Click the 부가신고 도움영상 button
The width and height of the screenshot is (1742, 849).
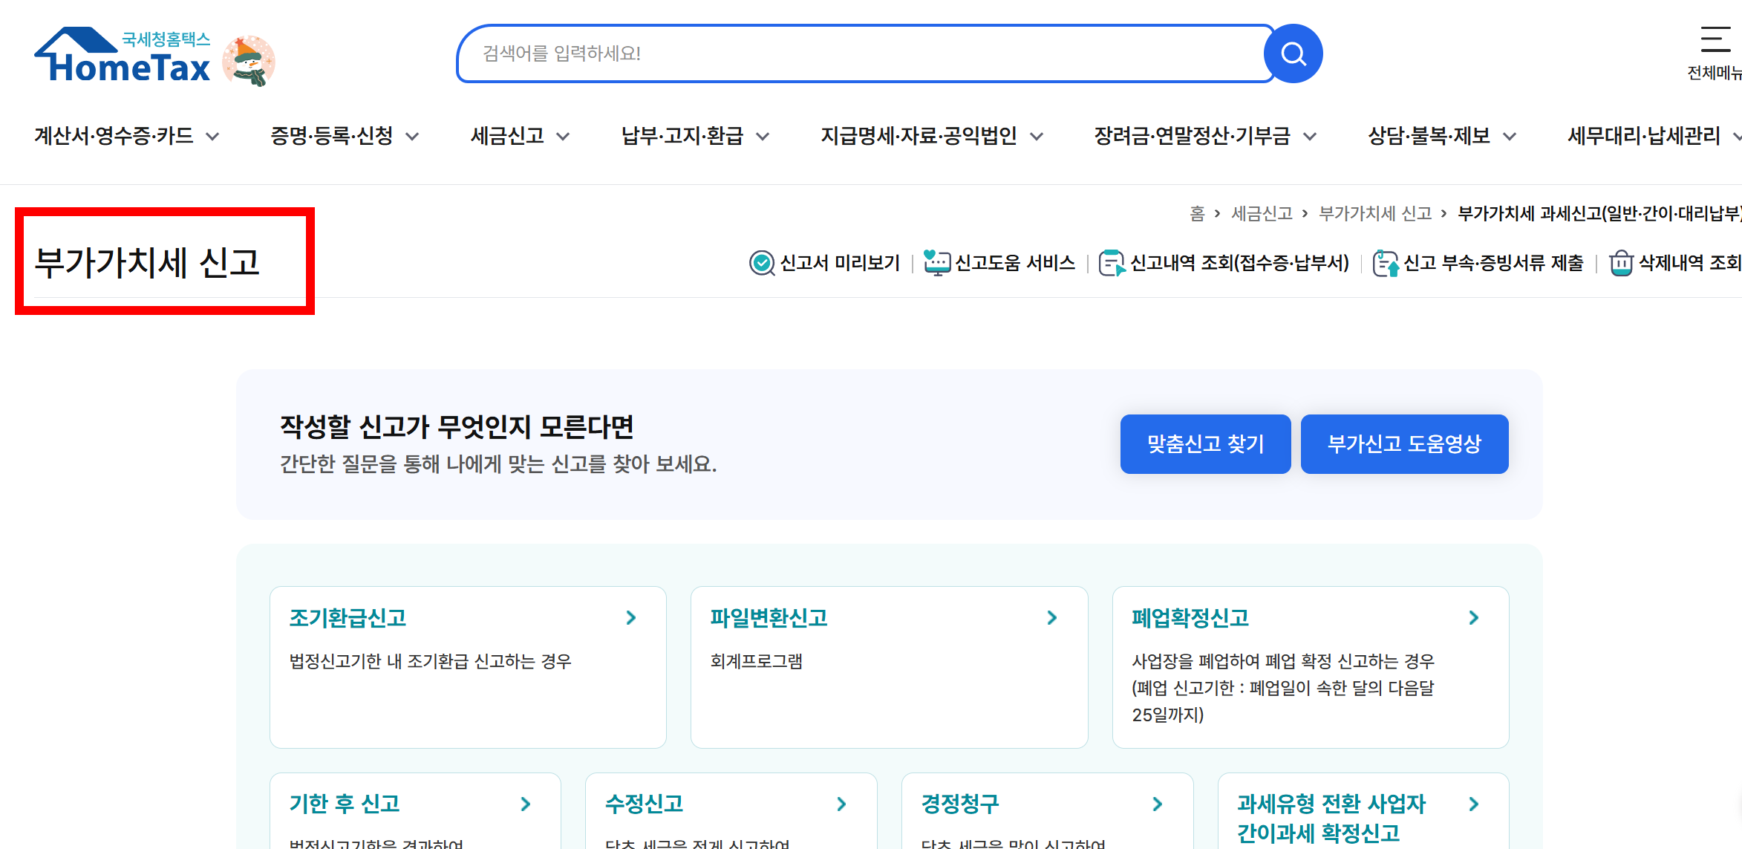1403,443
